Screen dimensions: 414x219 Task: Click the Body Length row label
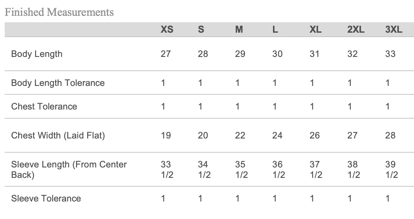click(x=37, y=54)
